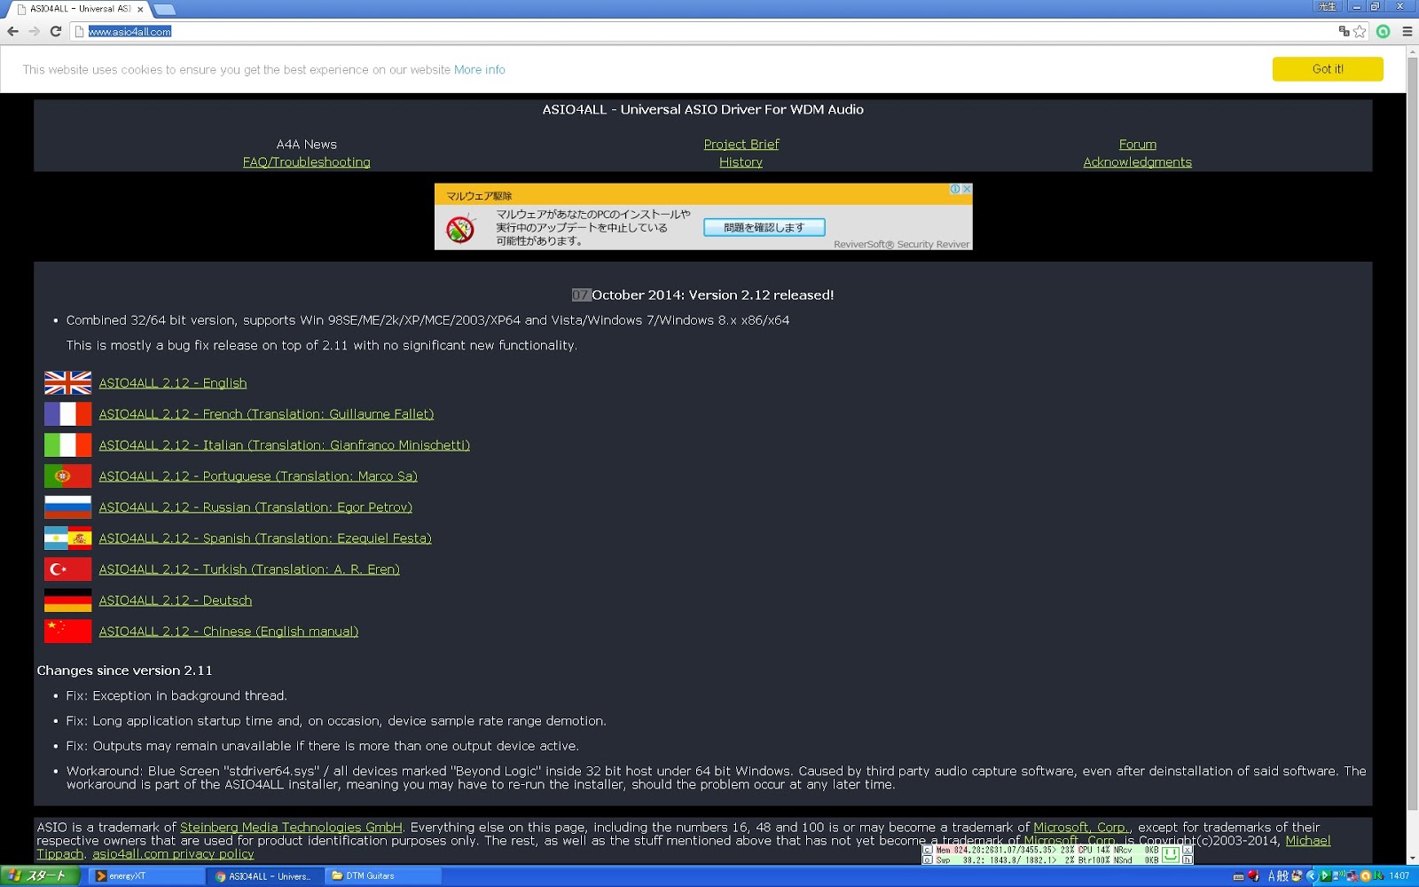Screen dimensions: 1419x887
Task: Download ASIO4ALL 2.12 - Russian
Action: 255,507
